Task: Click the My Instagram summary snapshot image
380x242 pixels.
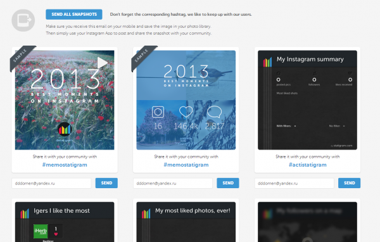Action: (307, 100)
